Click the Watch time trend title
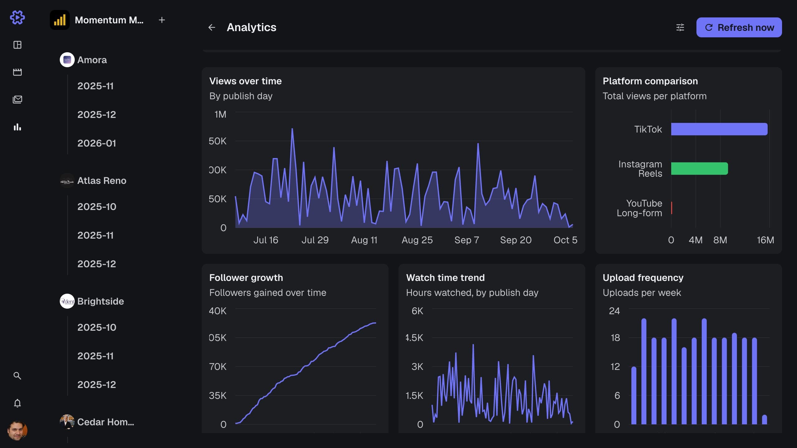The height and width of the screenshot is (448, 797). [x=446, y=278]
